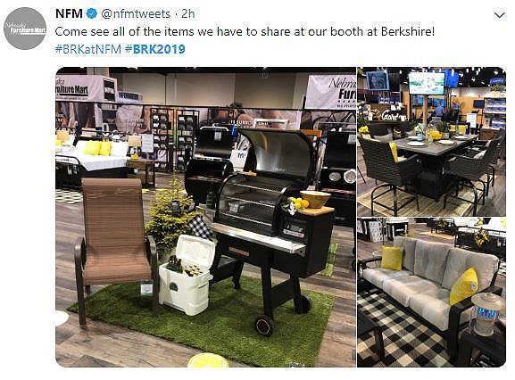Image resolution: width=515 pixels, height=380 pixels.
Task: Follow the bold #BRK2019 hashtag
Action: (x=155, y=49)
